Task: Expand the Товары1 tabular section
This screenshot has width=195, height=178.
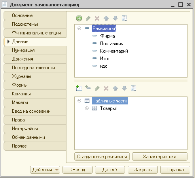Action: coord(87,108)
